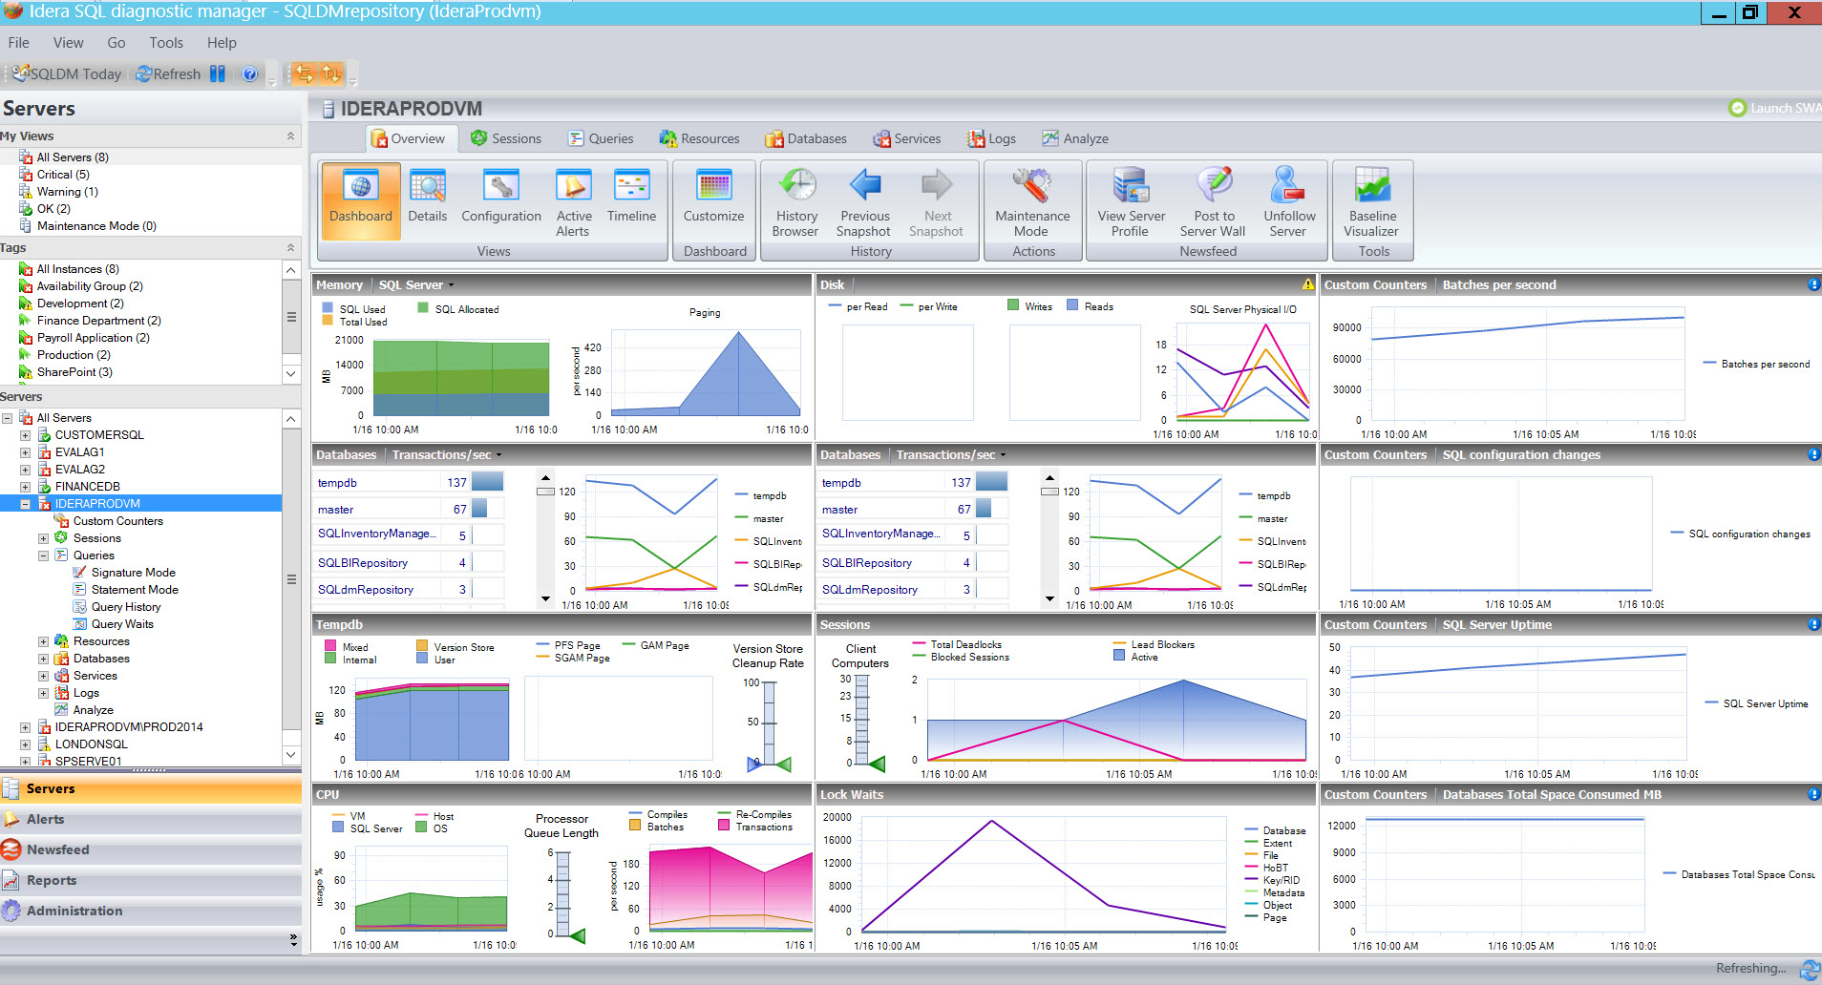This screenshot has height=985, width=1822.
Task: Open the History Browser
Action: coord(795,200)
